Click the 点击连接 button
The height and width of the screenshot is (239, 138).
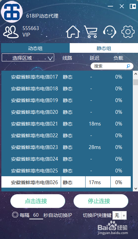pos(38,201)
